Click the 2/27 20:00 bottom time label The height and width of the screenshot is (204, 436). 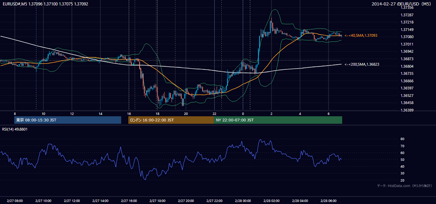click(x=186, y=201)
